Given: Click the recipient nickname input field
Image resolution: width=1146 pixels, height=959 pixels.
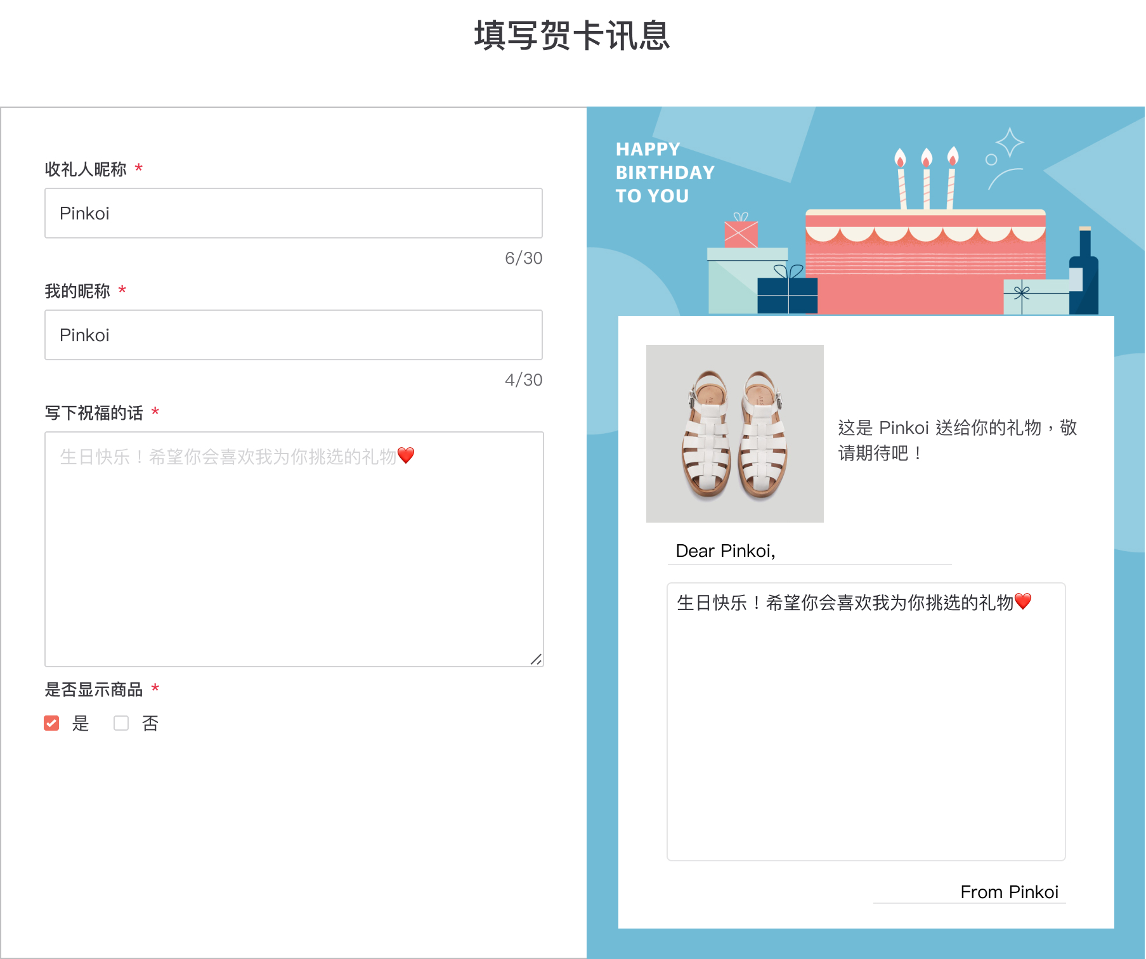Looking at the screenshot, I should click(x=294, y=213).
